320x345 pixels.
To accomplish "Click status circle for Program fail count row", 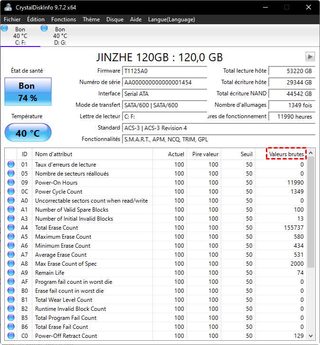I will click(11, 281).
